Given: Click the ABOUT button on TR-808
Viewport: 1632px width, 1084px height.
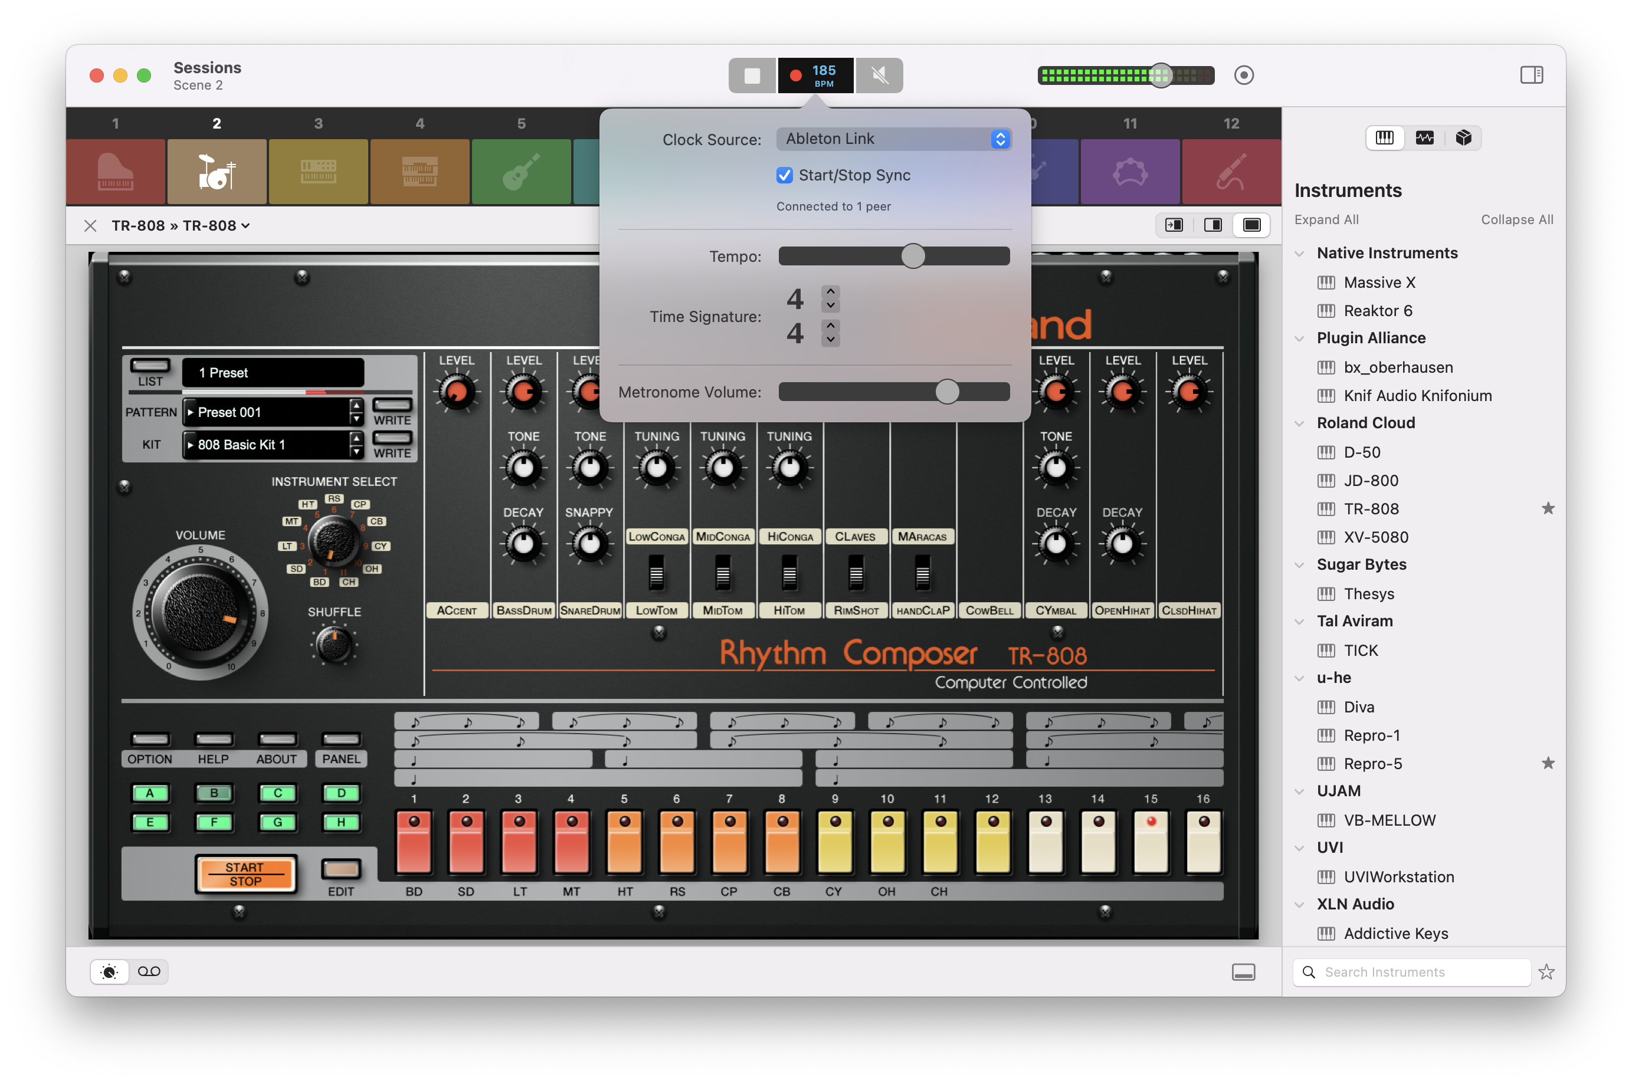Looking at the screenshot, I should pos(277,739).
